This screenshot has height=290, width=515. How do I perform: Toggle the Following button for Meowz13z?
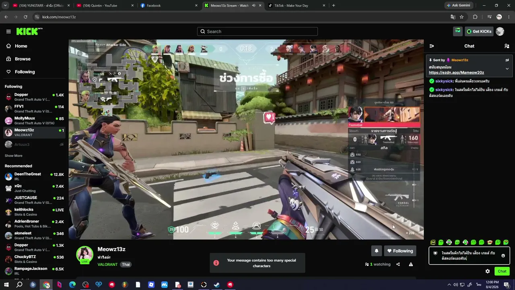pyautogui.click(x=400, y=251)
